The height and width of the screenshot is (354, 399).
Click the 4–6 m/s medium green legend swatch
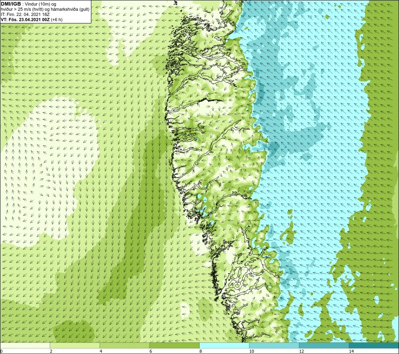[x=124, y=346]
